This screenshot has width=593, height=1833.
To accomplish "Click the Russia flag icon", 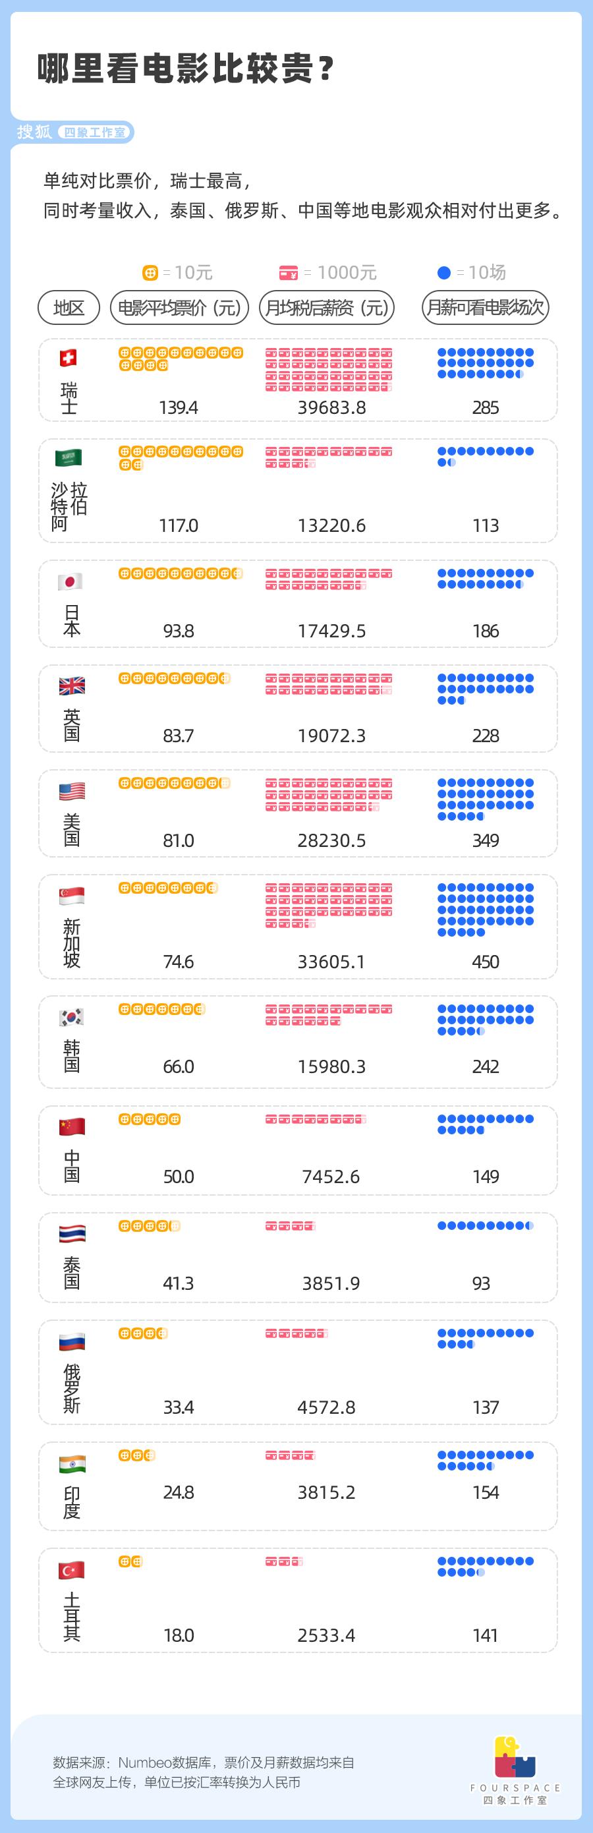I will (72, 1342).
